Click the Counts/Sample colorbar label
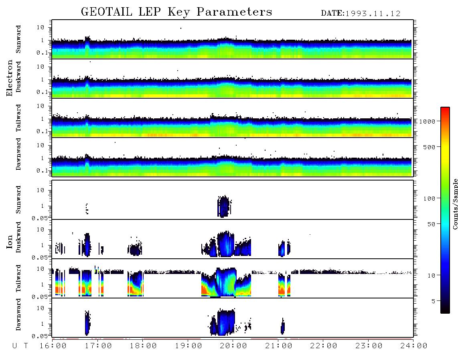 455,204
